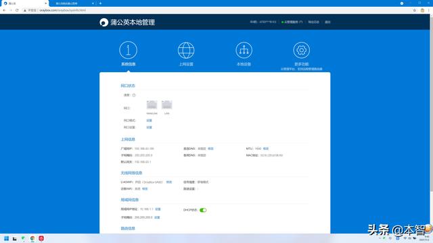Bookmark this page with the star icon
Viewport: 433px width, 243px height.
click(x=415, y=10)
